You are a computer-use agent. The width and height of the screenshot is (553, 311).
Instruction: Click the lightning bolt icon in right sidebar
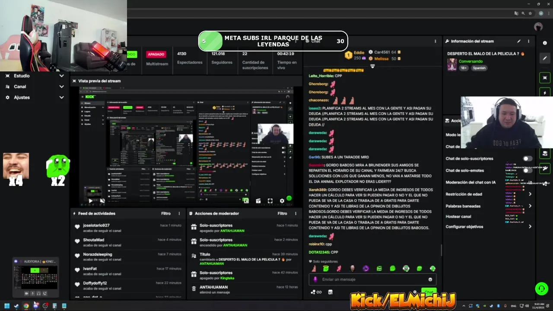point(545,93)
